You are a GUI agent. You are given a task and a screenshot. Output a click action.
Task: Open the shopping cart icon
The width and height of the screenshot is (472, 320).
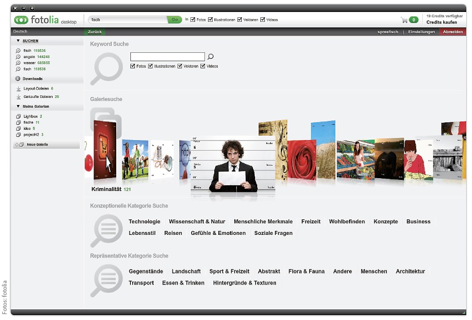pyautogui.click(x=404, y=20)
